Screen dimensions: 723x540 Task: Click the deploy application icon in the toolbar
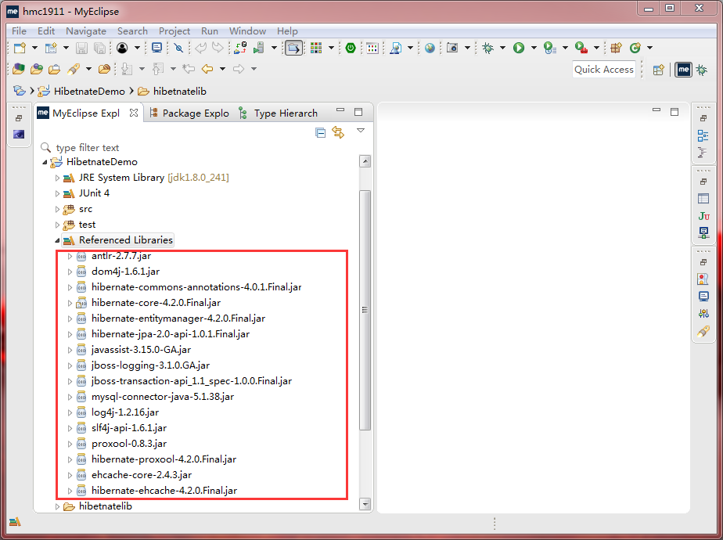pos(240,48)
